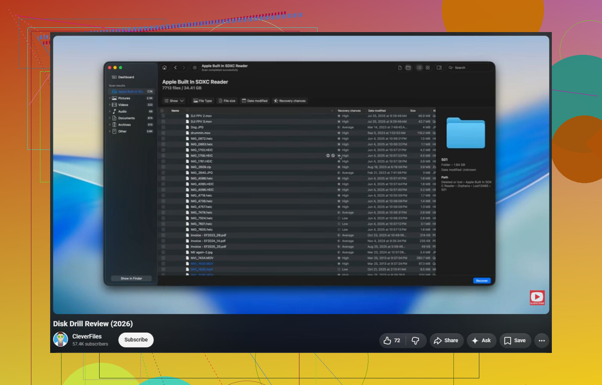602x385 pixels.
Task: Check the box for Invoice - EF2023_09.pdf
Action: tap(163, 235)
